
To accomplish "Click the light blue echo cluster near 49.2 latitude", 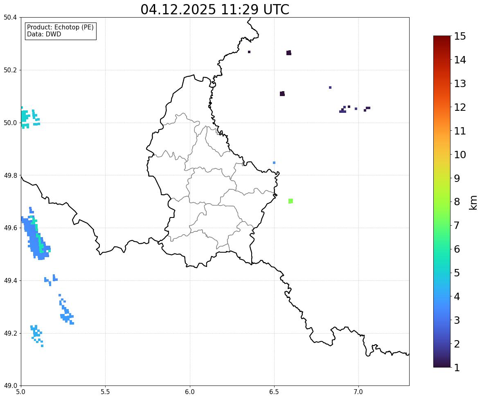I will (37, 336).
